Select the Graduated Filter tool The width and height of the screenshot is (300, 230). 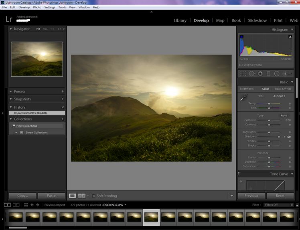tap(269, 74)
